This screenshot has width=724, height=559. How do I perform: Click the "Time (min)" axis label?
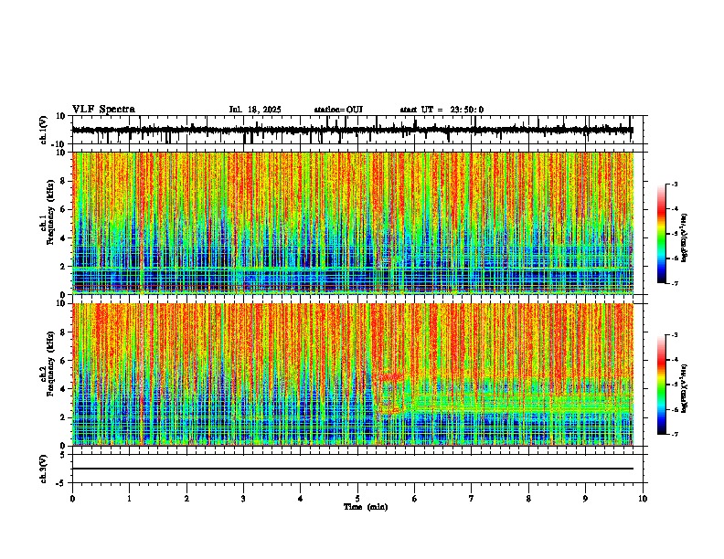(x=366, y=507)
